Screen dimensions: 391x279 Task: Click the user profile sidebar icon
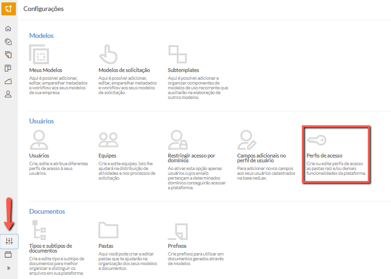pyautogui.click(x=8, y=94)
